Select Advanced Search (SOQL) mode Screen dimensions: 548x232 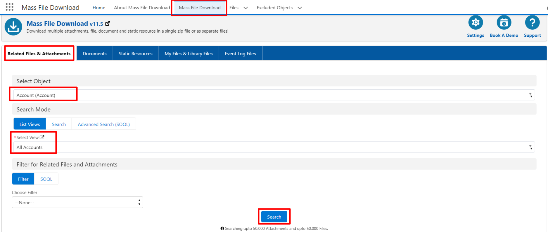pyautogui.click(x=104, y=124)
